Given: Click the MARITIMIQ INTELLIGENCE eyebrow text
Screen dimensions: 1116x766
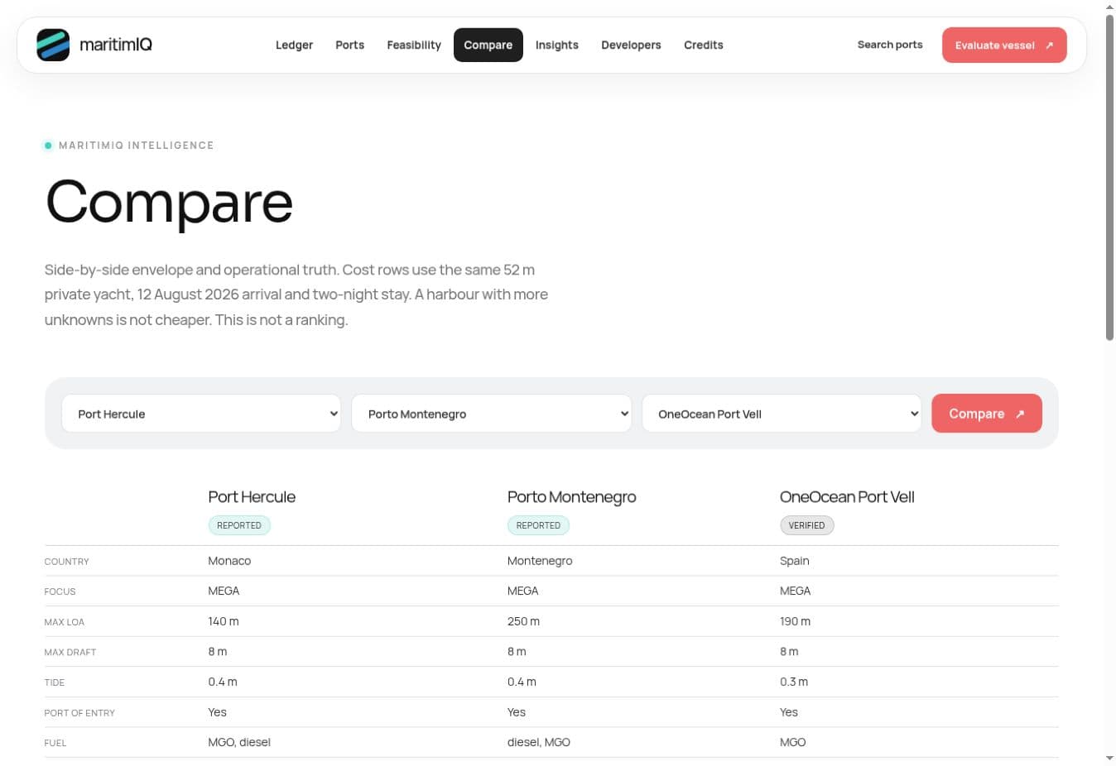Looking at the screenshot, I should [136, 146].
